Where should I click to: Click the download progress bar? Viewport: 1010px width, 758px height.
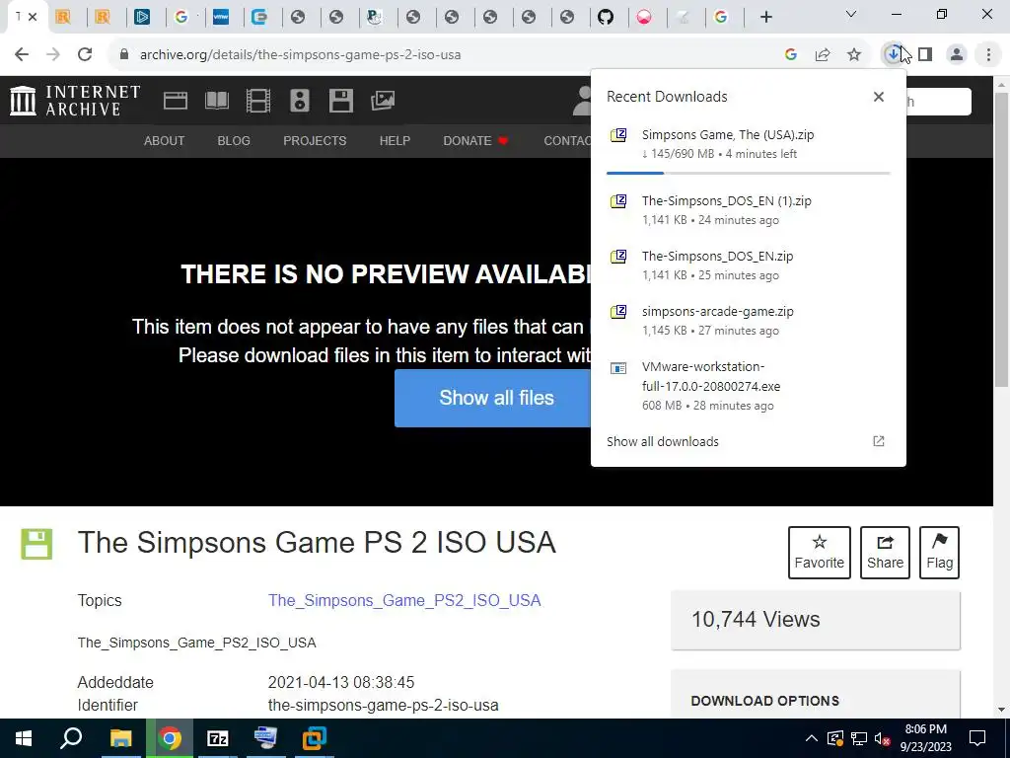(x=748, y=173)
